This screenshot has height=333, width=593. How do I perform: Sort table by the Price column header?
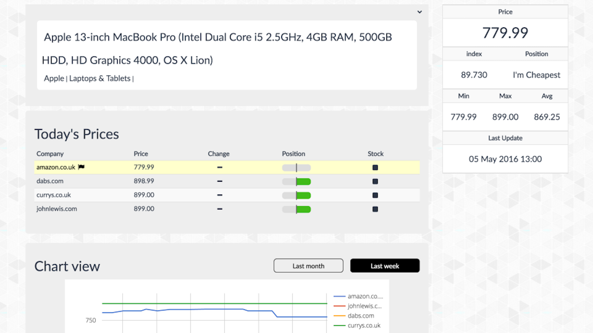pos(141,154)
